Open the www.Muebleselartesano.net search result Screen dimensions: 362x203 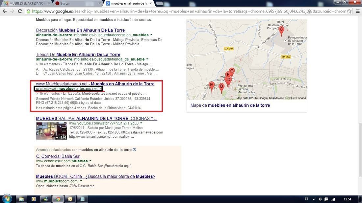(x=95, y=84)
